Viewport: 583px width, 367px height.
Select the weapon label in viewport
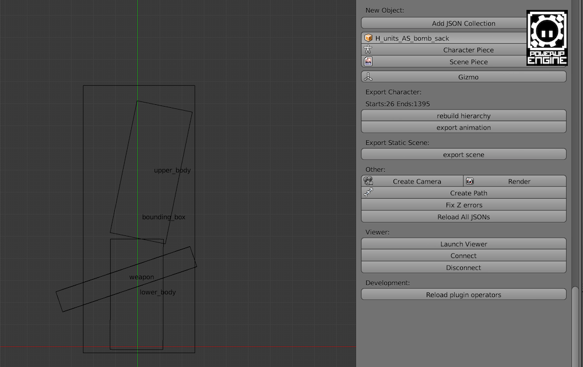[x=142, y=277]
